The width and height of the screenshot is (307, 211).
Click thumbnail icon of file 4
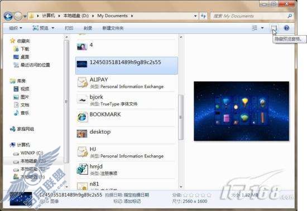click(82, 47)
